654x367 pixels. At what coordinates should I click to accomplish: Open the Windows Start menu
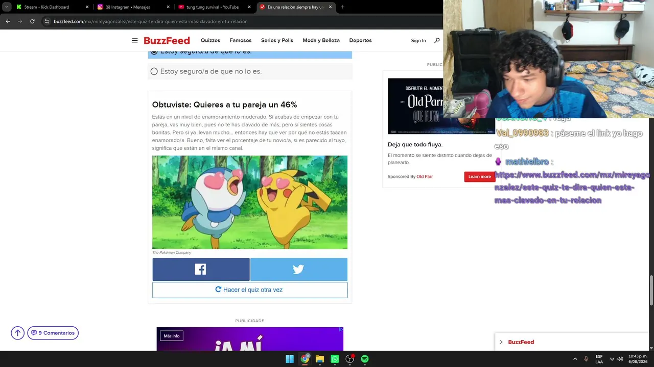pyautogui.click(x=290, y=359)
